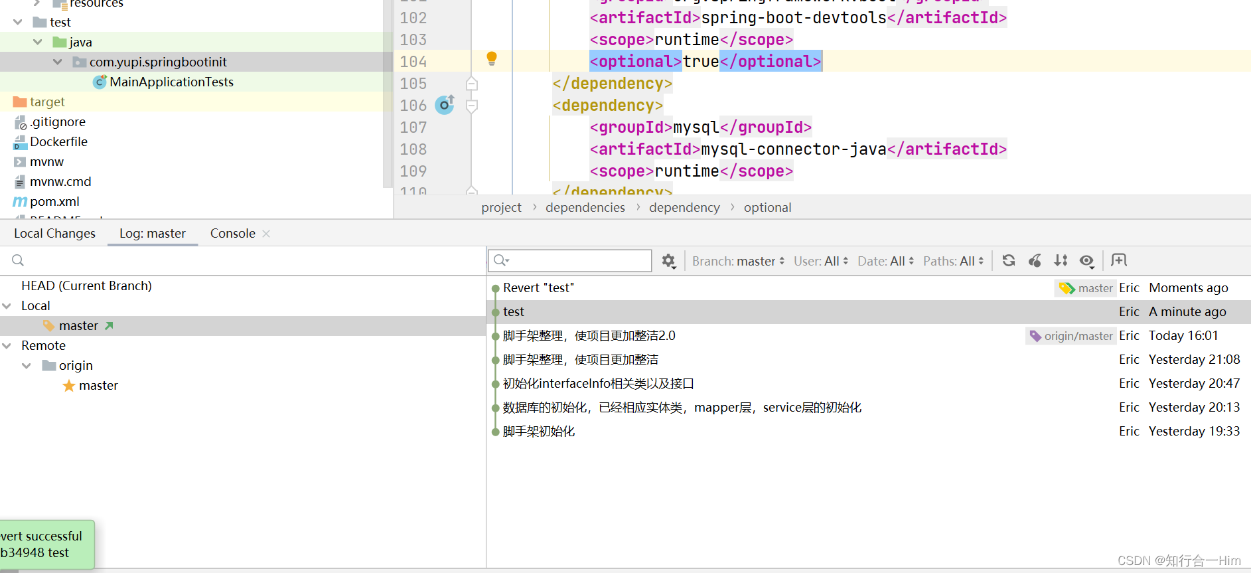Select the origin master remote branch
The height and width of the screenshot is (573, 1251).
pos(98,385)
